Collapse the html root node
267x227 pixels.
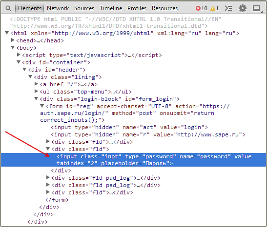pos(7,33)
